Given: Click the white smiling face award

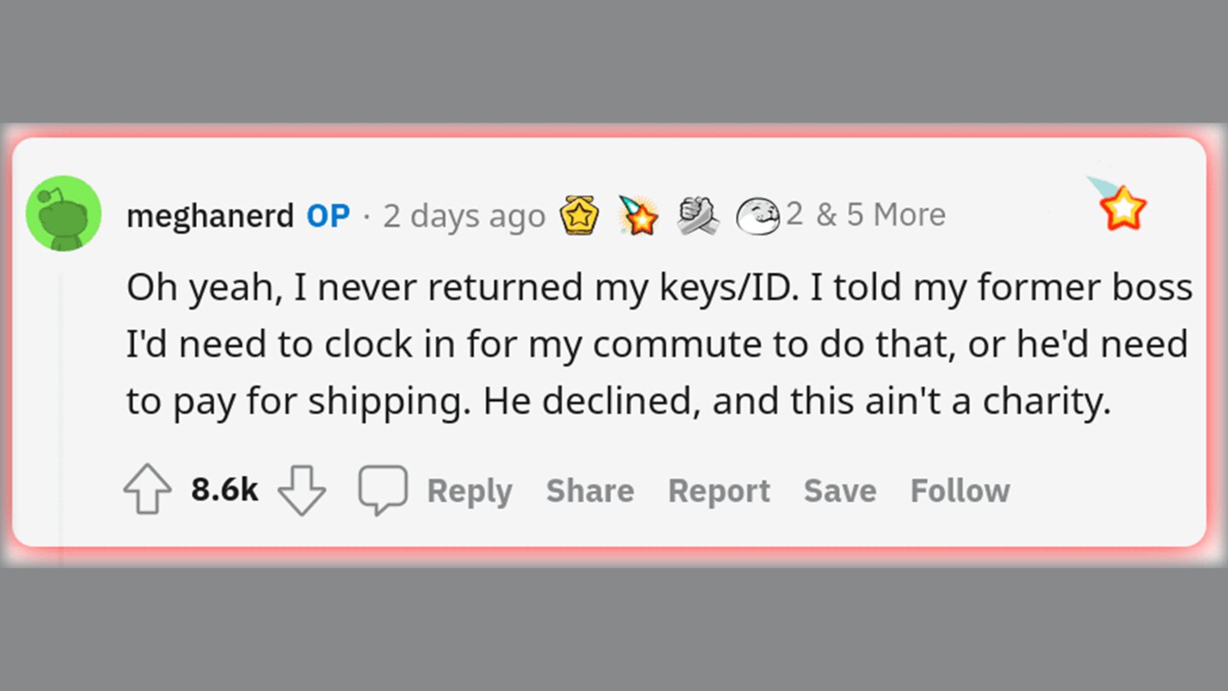Looking at the screenshot, I should coord(757,215).
